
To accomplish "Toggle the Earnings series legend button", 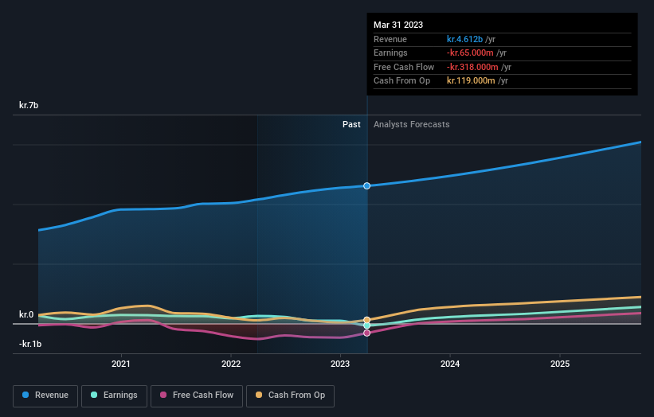I will 114,396.
